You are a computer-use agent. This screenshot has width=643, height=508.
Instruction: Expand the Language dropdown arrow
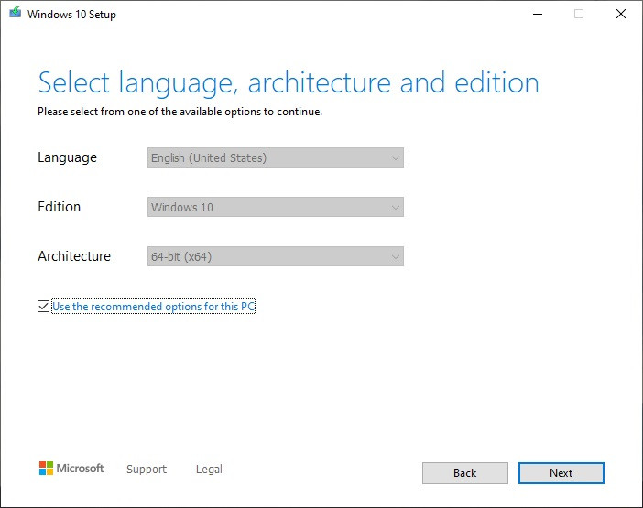click(x=396, y=157)
